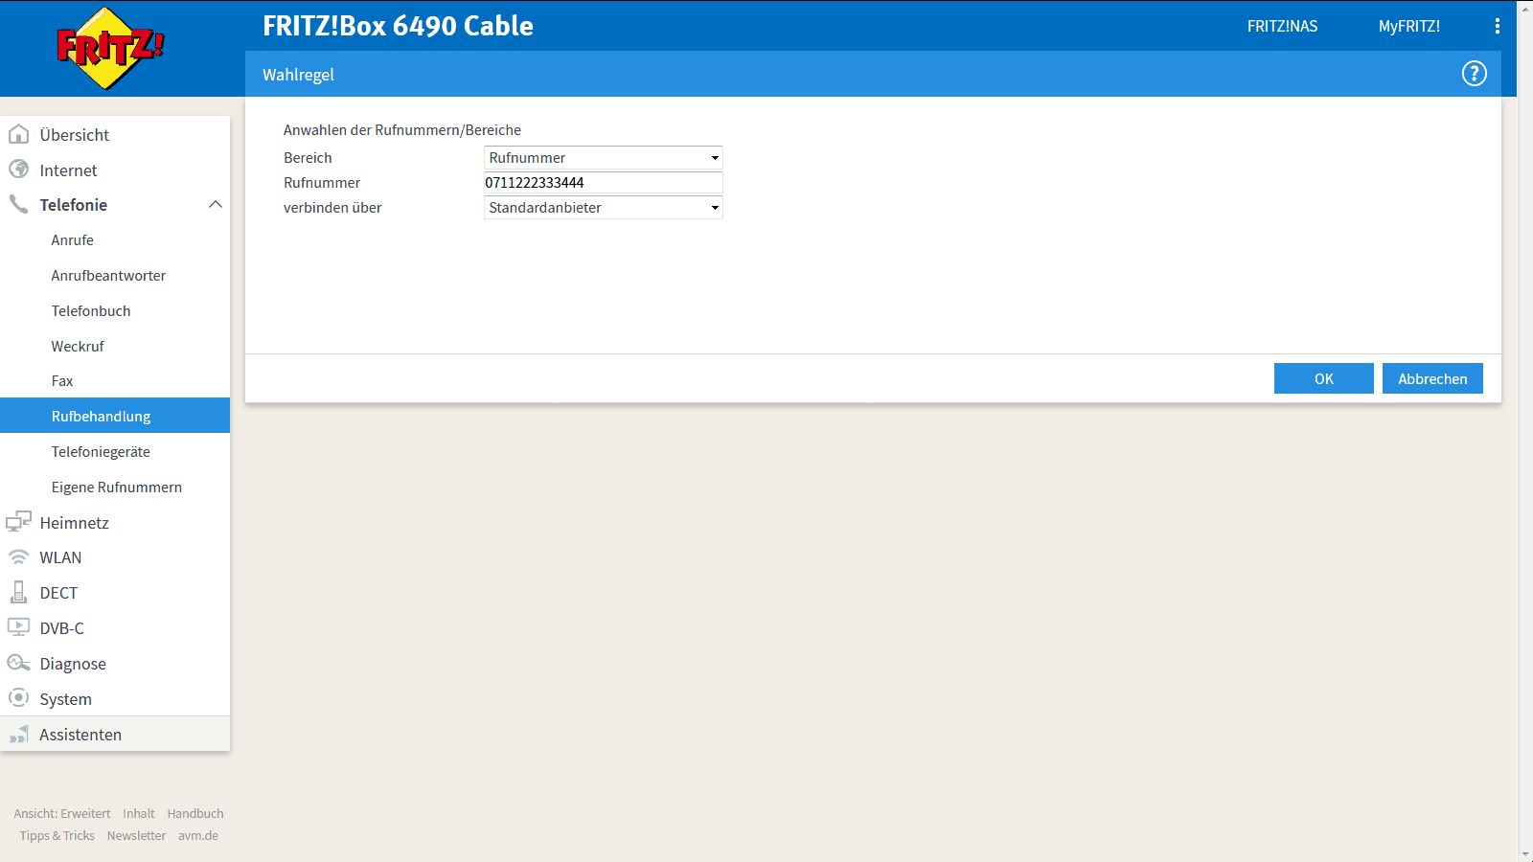The image size is (1533, 862).
Task: Click the scrollbar down arrow
Action: (1525, 854)
